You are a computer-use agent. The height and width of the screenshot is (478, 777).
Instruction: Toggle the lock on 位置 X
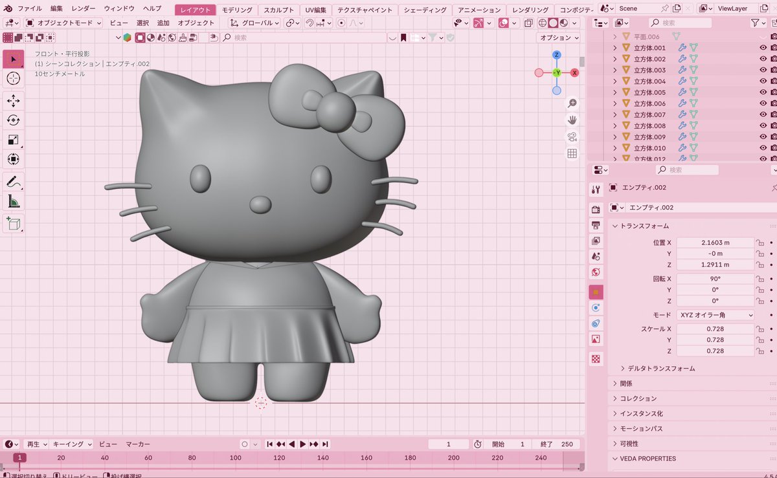pos(761,243)
